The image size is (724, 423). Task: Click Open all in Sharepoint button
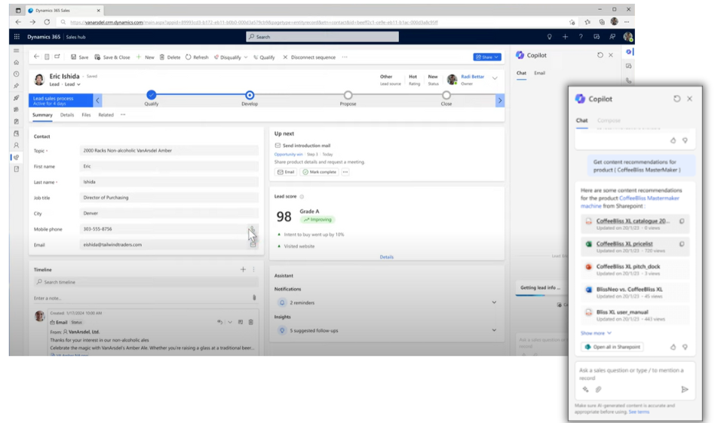(x=612, y=347)
